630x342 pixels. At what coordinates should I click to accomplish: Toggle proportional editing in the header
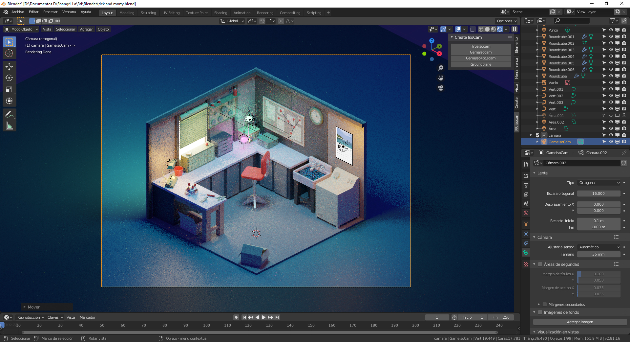pos(281,21)
